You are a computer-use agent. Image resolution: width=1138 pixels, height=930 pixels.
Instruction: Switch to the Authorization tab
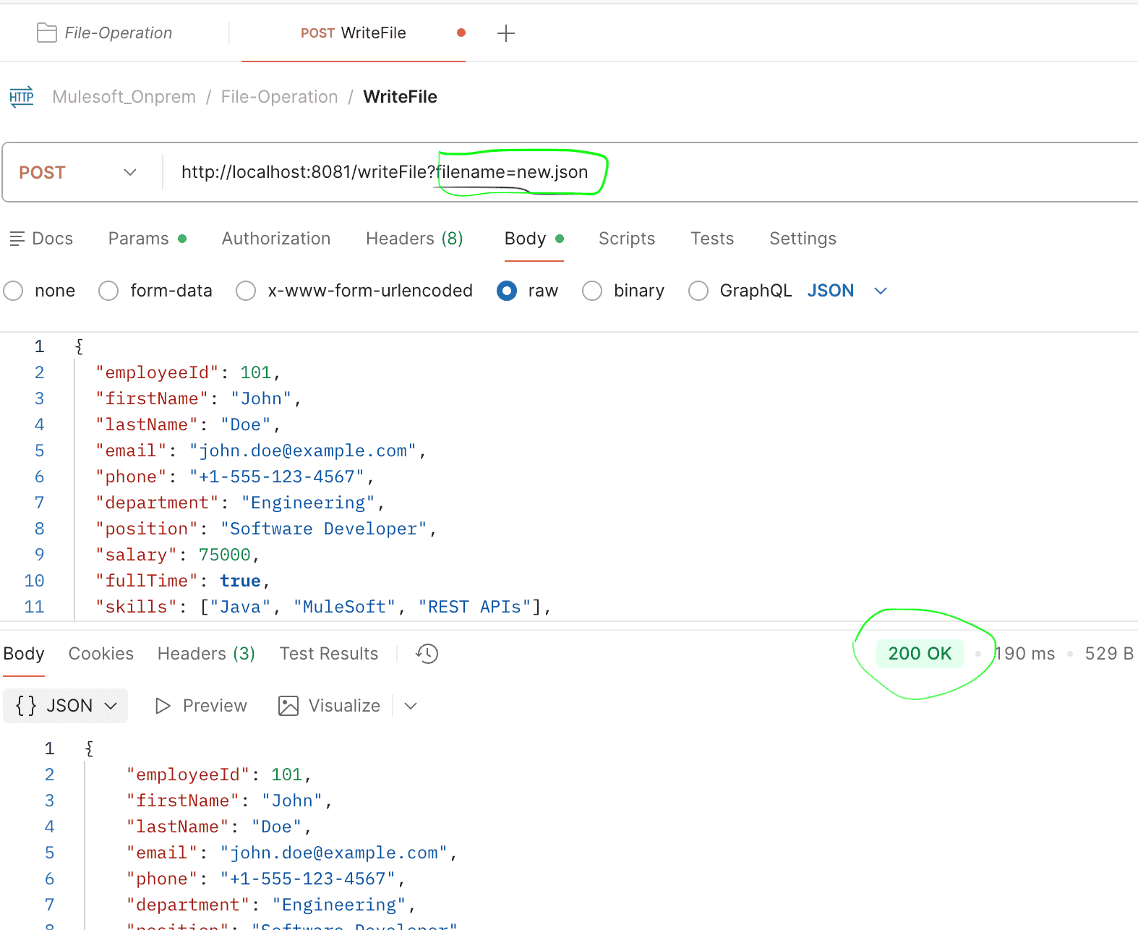coord(275,239)
